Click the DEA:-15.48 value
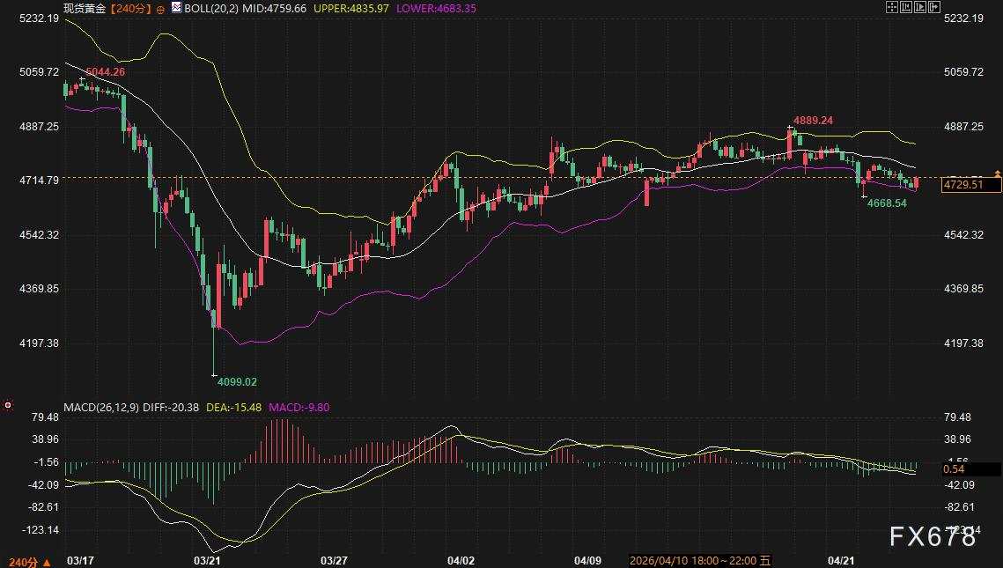The image size is (1003, 568). pos(233,408)
